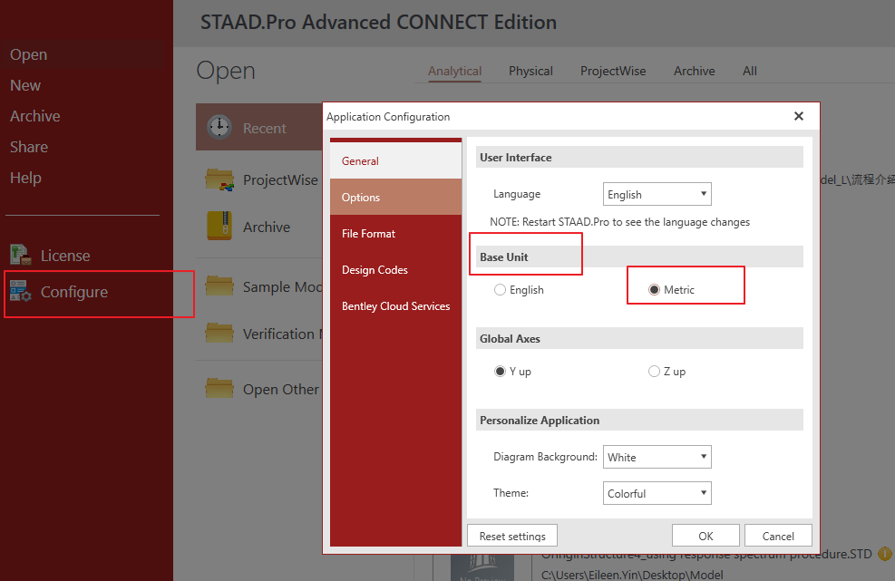Open the File Format configuration tab

coord(395,234)
